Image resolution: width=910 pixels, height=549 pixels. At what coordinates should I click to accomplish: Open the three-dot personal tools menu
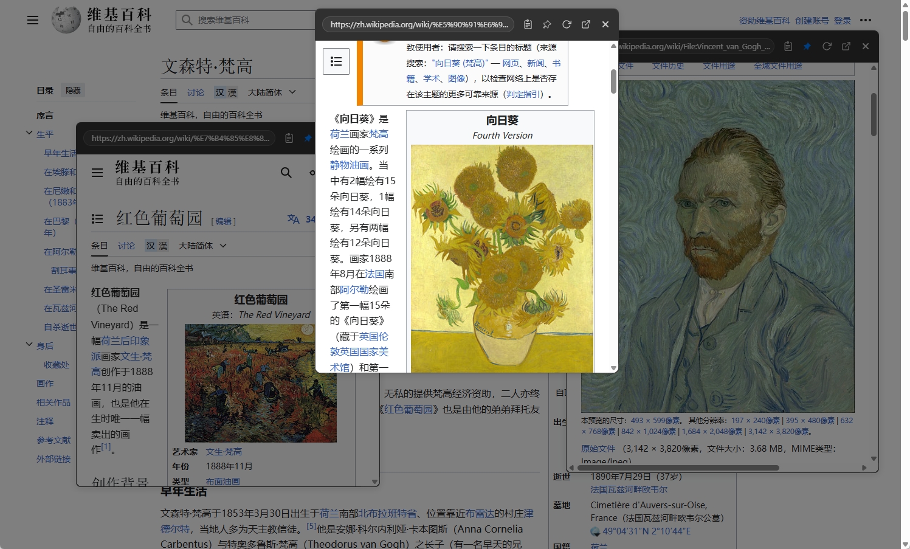[x=866, y=20]
